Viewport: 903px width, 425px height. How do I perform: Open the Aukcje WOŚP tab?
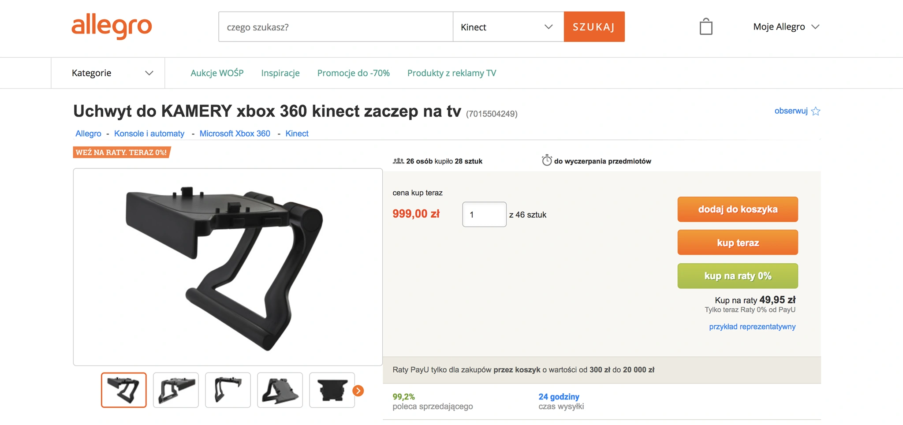point(217,73)
